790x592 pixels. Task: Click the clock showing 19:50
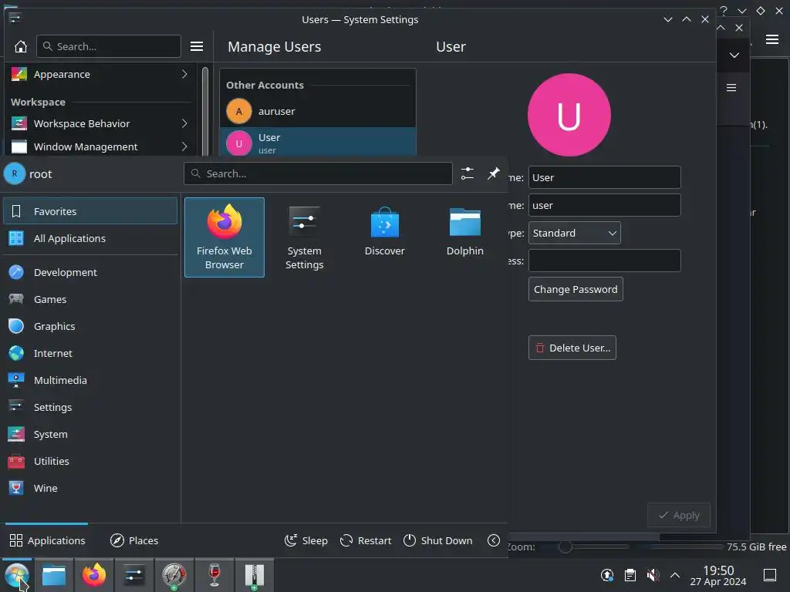718,575
